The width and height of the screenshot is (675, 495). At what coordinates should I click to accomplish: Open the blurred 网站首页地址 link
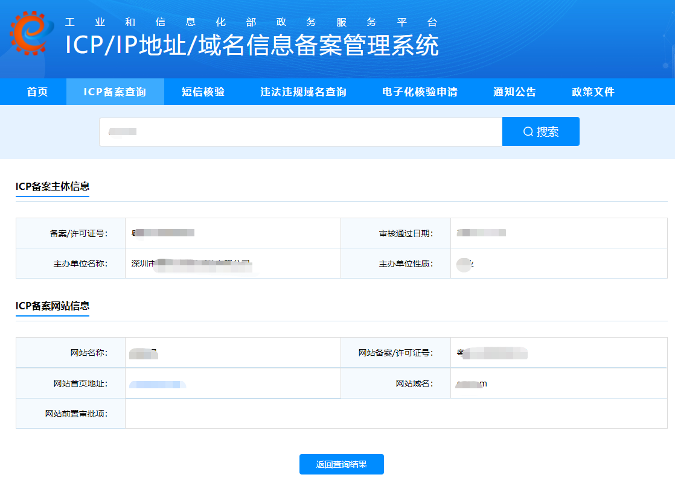(x=157, y=384)
